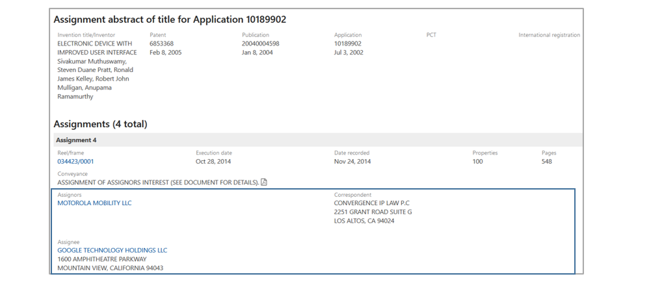664x283 pixels.
Task: Select the 'Assignments (4 total)' heading
Action: click(x=100, y=124)
